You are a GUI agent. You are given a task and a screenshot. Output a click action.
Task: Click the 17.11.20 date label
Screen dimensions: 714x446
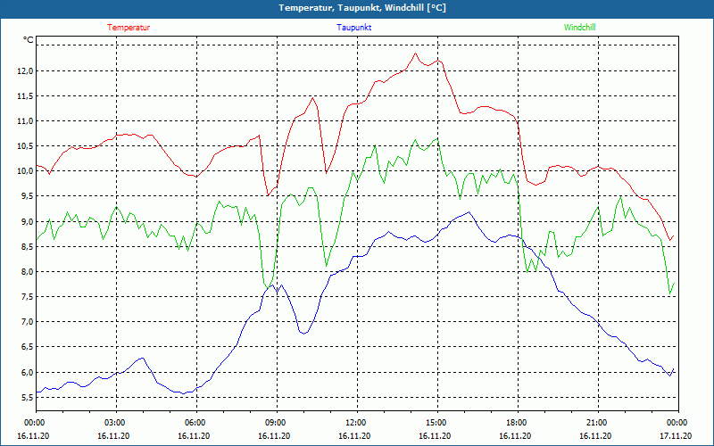click(676, 435)
